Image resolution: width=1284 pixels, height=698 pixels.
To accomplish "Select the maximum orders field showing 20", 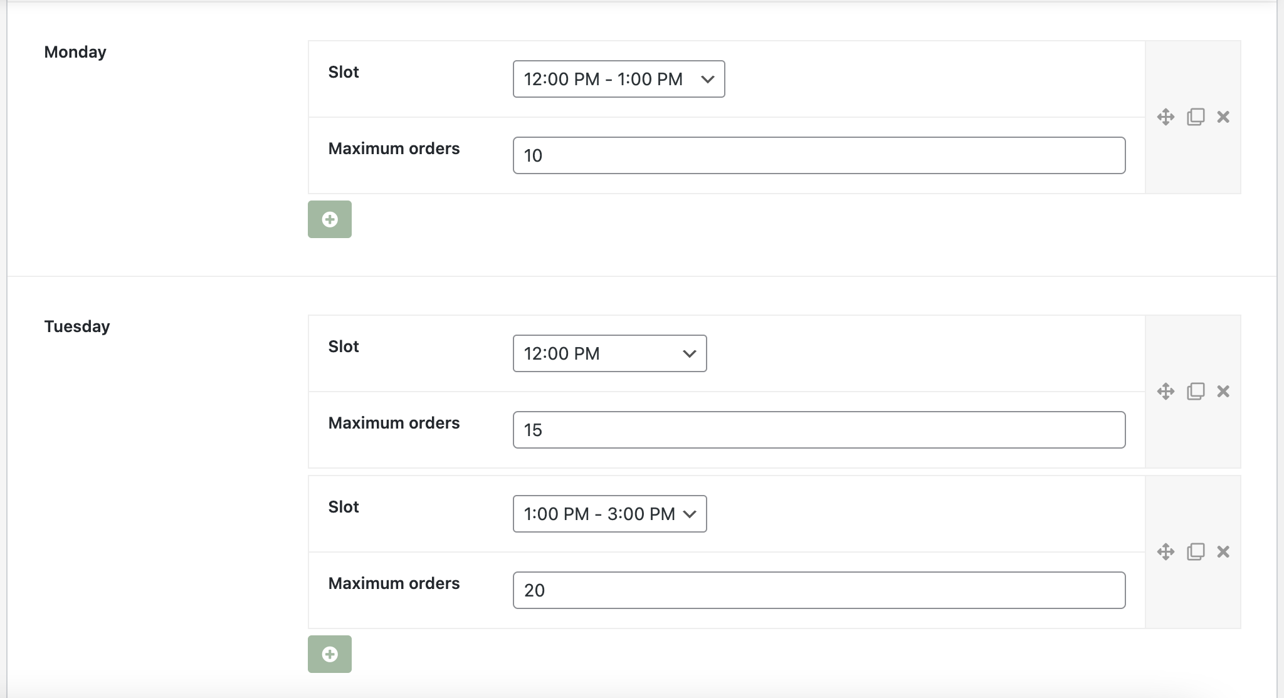I will click(819, 590).
